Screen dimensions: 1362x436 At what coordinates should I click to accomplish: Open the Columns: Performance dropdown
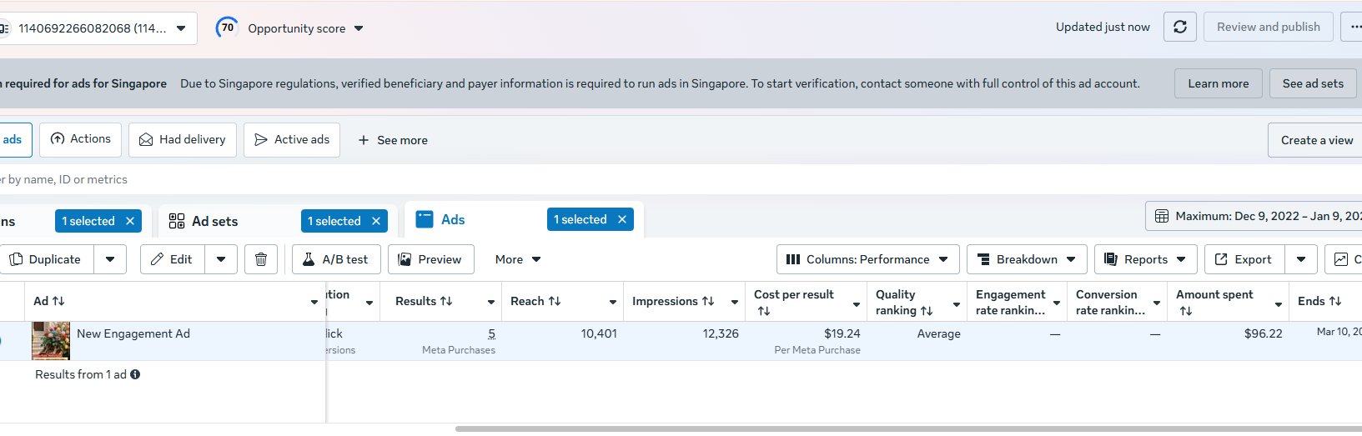click(x=867, y=259)
